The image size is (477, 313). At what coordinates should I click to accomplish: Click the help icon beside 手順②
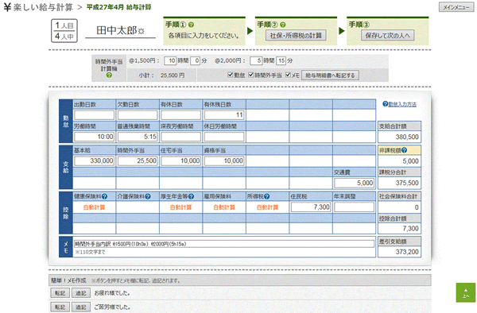click(x=282, y=25)
